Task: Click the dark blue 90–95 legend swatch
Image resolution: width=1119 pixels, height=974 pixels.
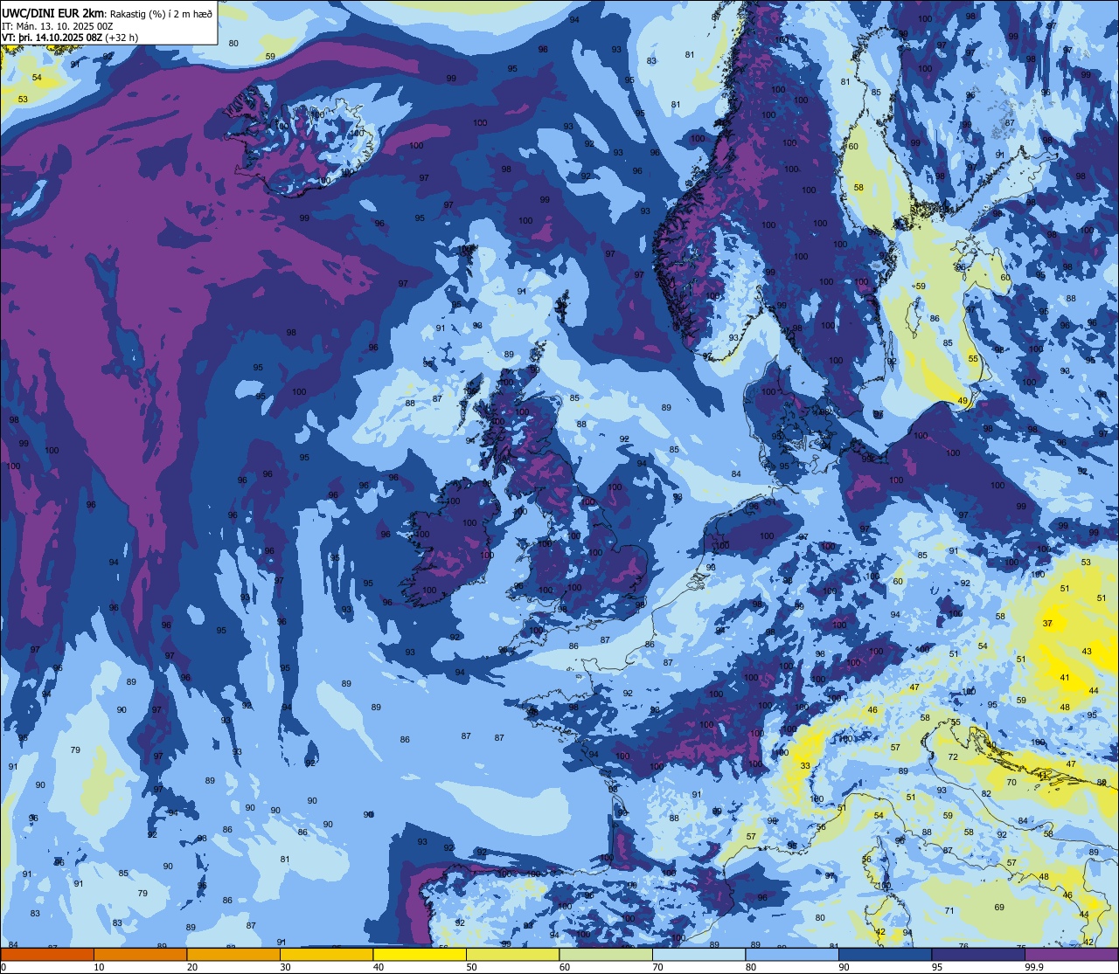Action: point(886,954)
